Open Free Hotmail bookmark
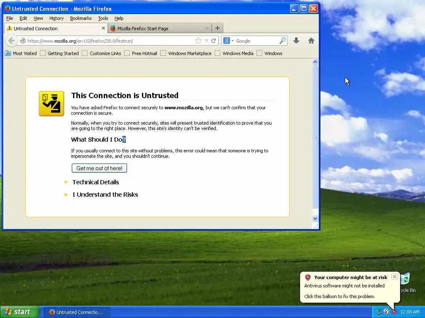This screenshot has height=318, width=425. (141, 53)
